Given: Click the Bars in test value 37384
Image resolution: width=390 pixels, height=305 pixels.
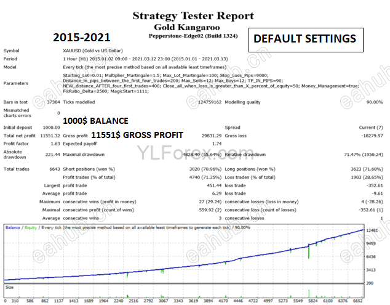Looking at the screenshot, I should pyautogui.click(x=54, y=102).
